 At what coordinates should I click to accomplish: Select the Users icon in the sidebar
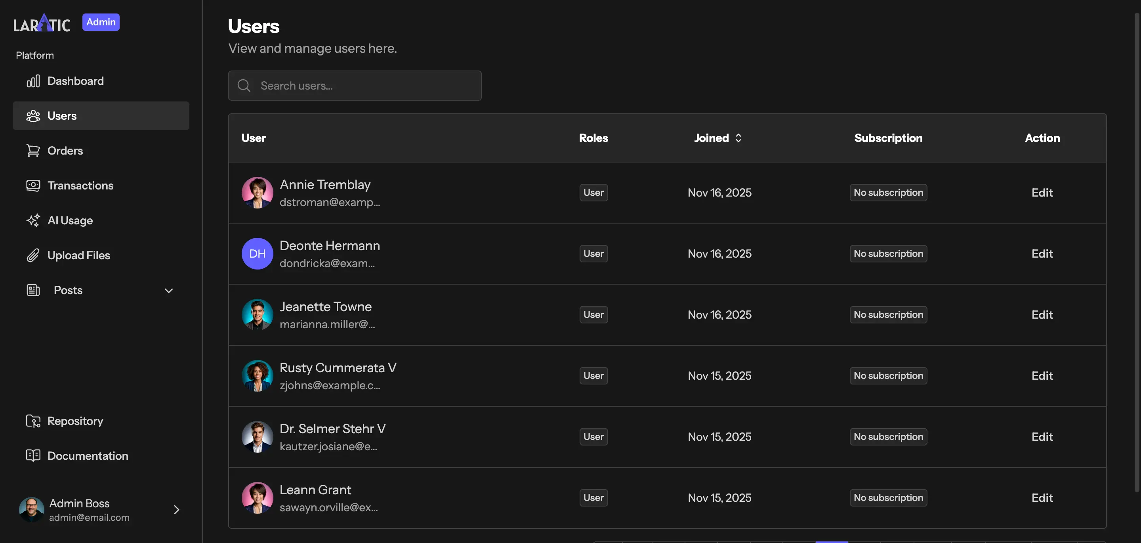(33, 116)
